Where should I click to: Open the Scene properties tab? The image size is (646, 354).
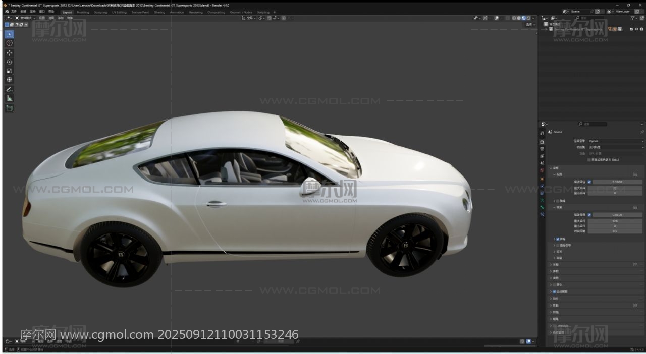pos(542,163)
